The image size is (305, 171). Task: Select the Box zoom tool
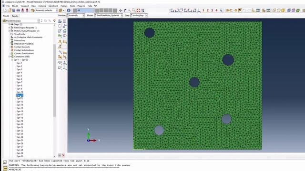134,10
